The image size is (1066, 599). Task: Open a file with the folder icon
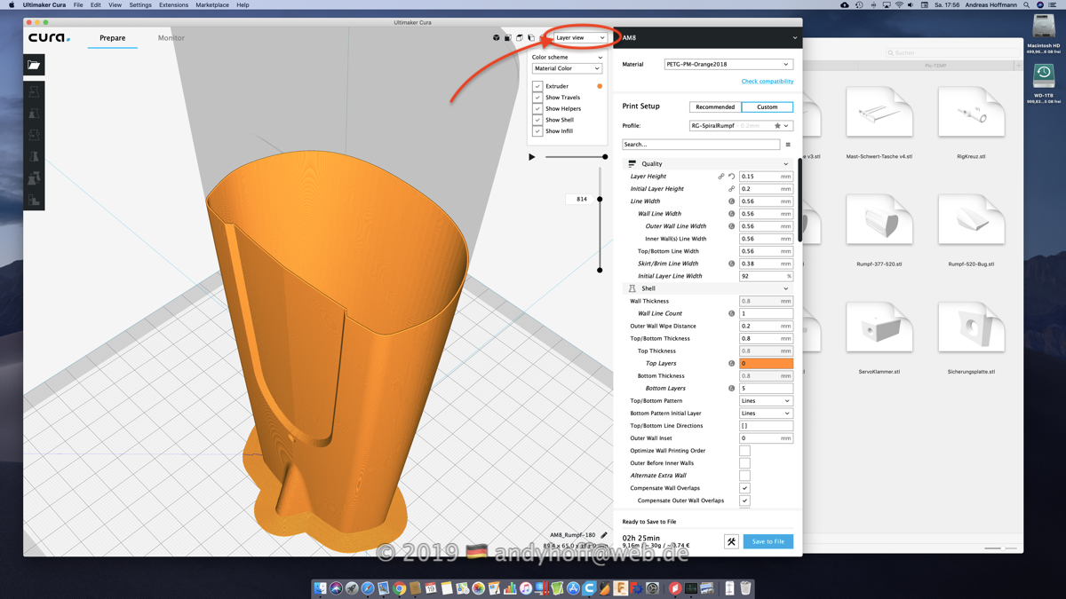(34, 65)
